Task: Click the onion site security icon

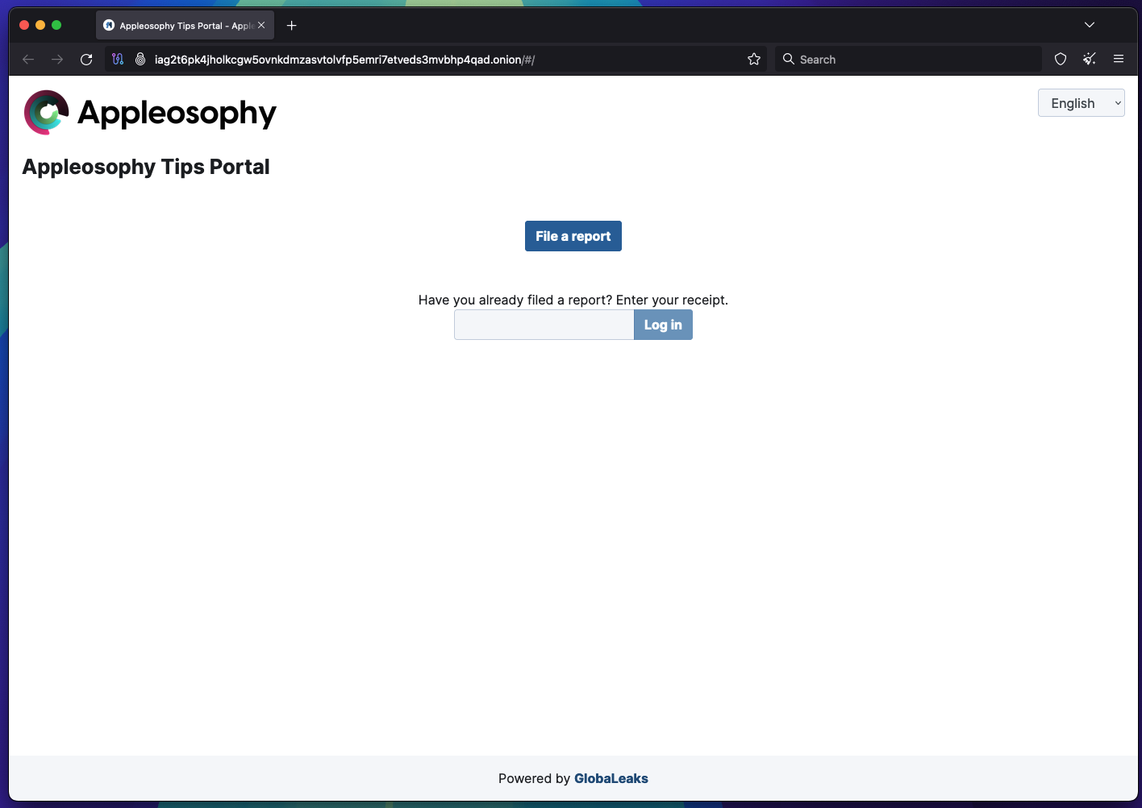Action: 140,59
